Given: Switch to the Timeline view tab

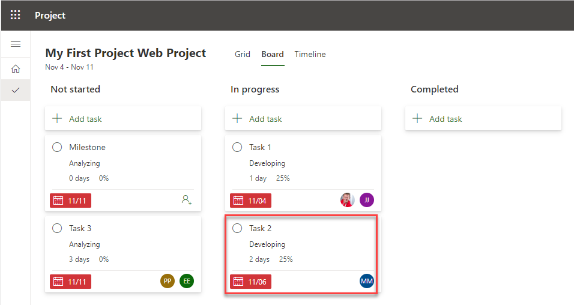Looking at the screenshot, I should (310, 54).
